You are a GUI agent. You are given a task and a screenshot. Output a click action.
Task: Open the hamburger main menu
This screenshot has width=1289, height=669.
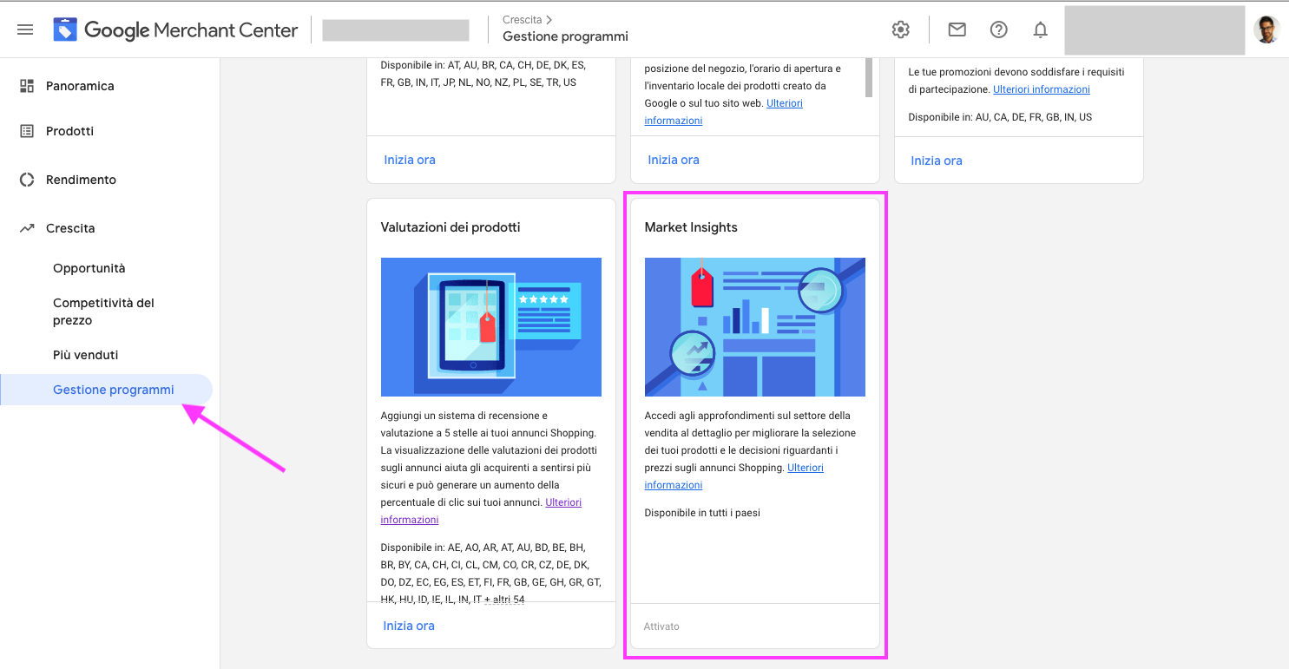point(25,30)
